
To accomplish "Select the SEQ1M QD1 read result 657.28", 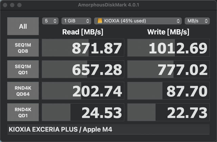I will click(83, 69).
